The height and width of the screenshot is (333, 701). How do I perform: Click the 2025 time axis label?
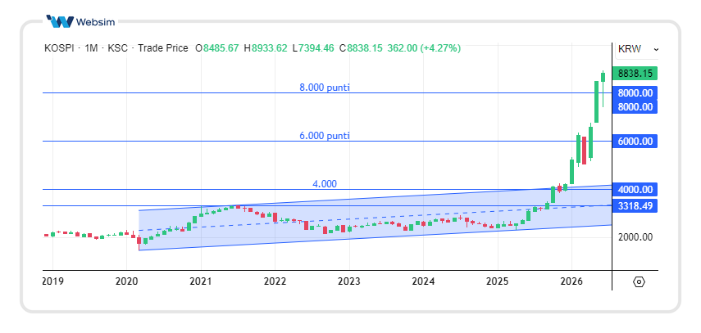point(498,281)
